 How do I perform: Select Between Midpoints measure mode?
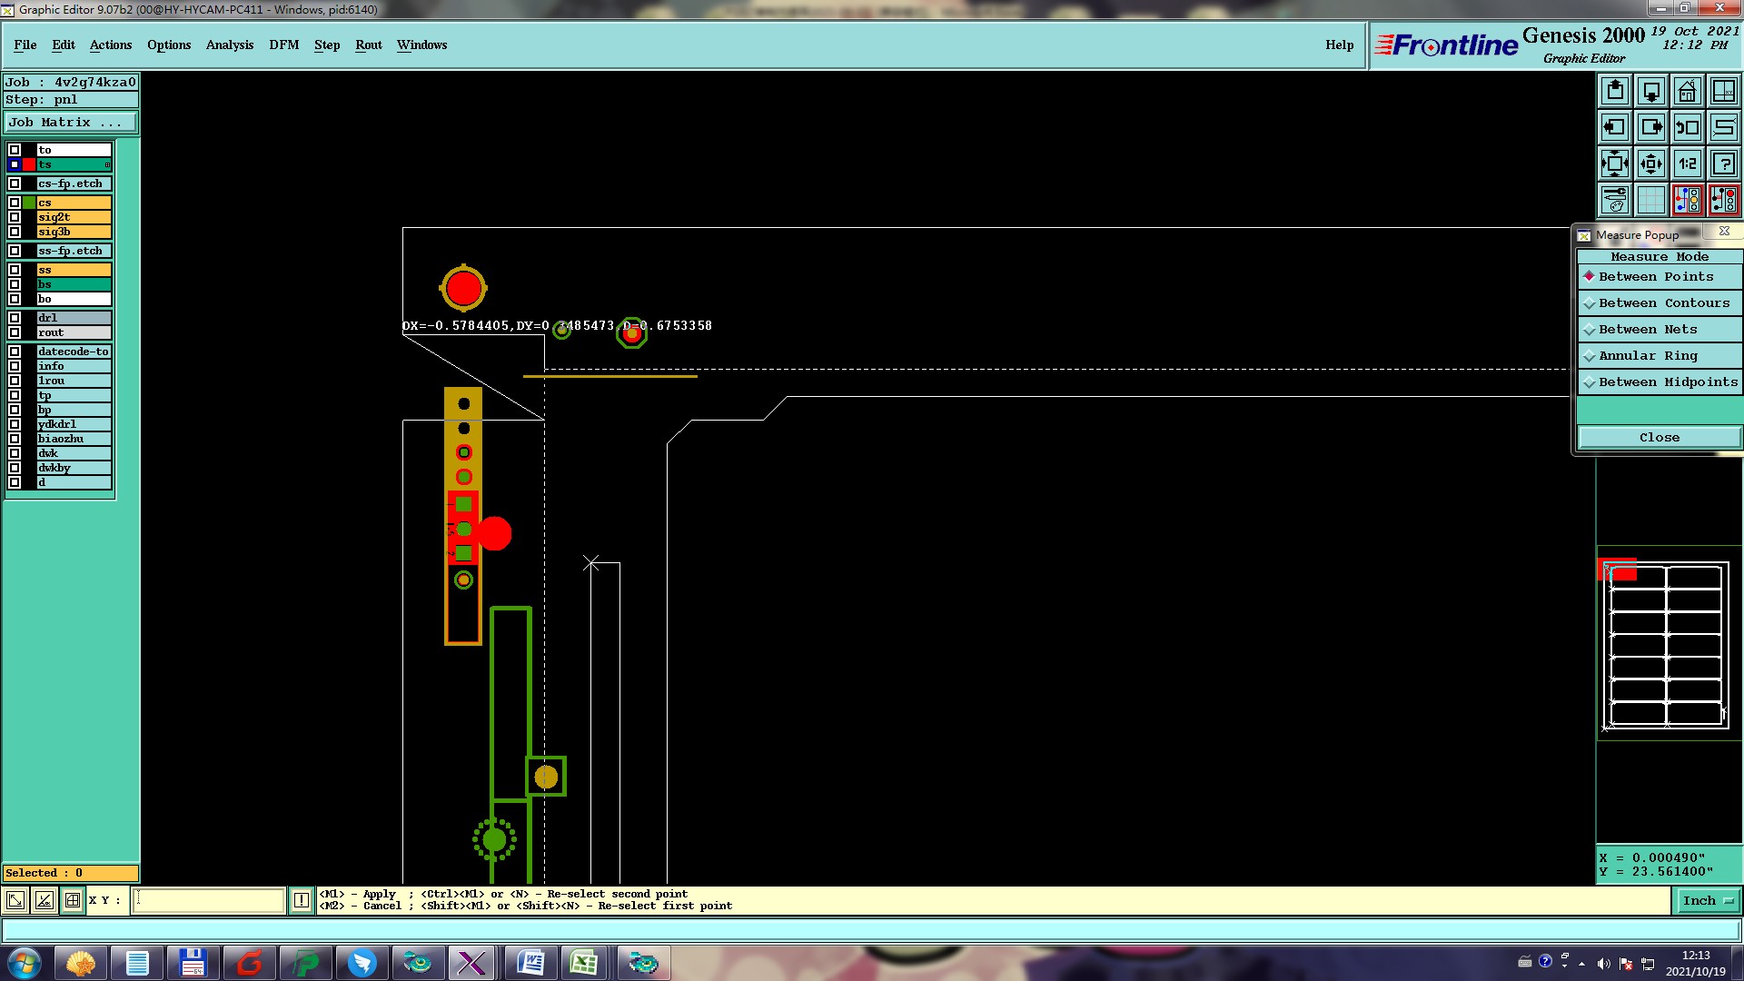(1660, 382)
